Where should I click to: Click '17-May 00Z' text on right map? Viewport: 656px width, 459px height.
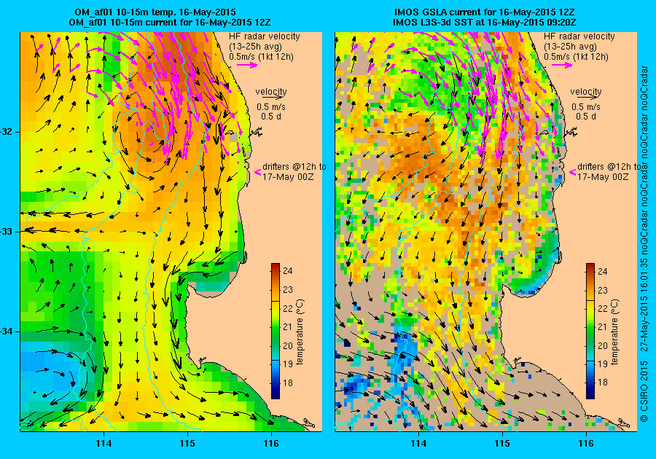603,177
